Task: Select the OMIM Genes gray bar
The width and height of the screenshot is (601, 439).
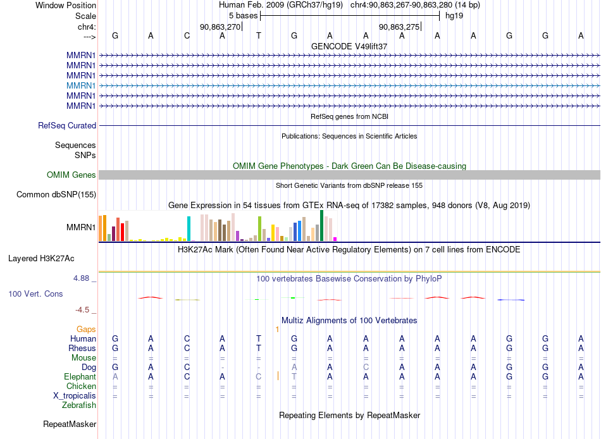Action: click(x=349, y=175)
